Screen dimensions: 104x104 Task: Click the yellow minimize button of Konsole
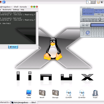coord(32,7)
